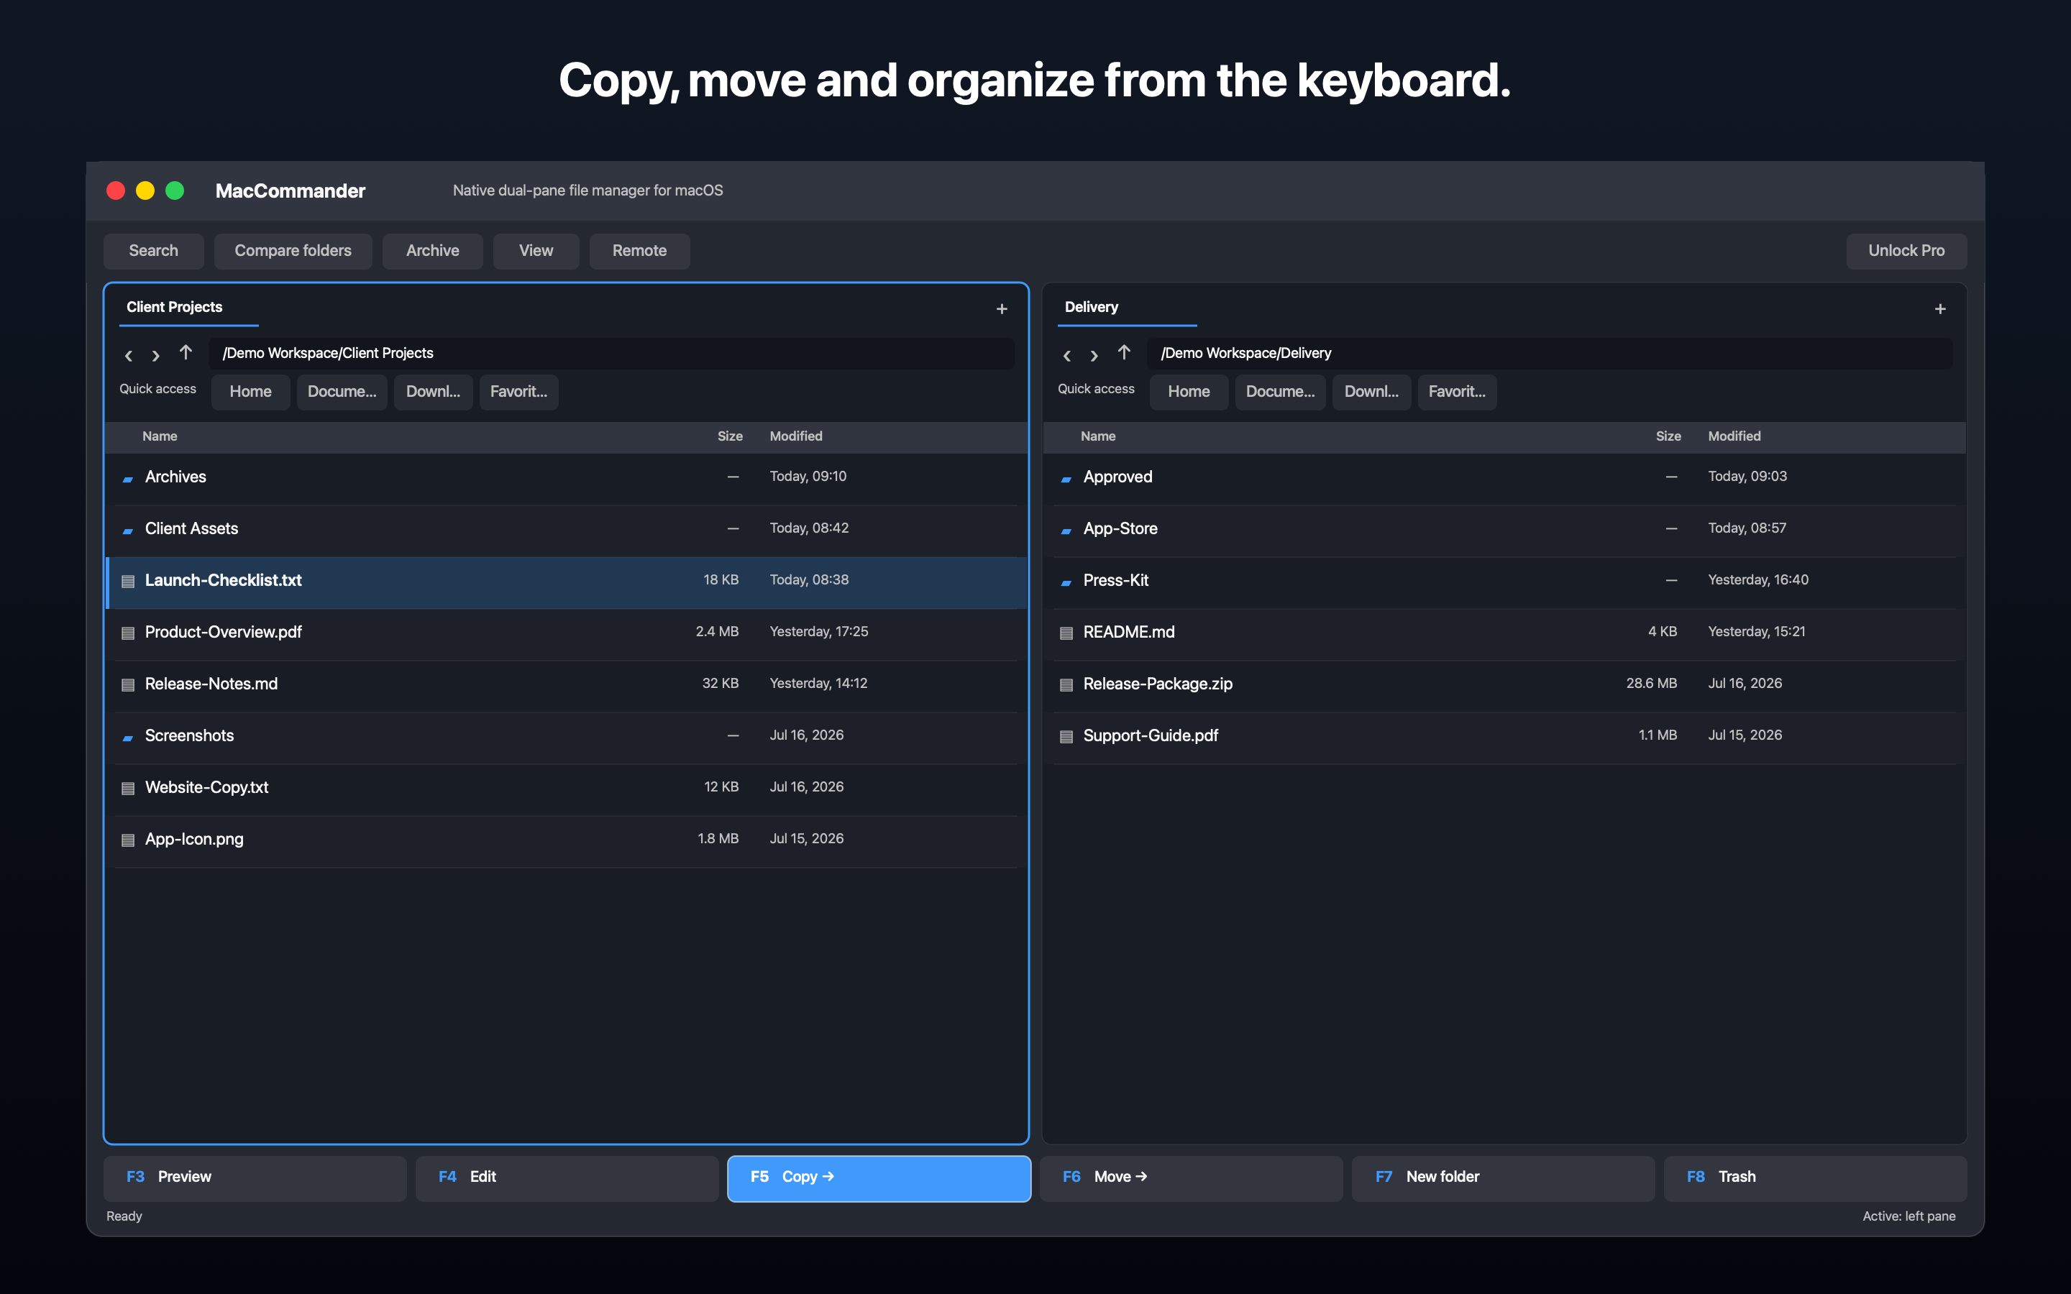Click the Launch-Checklist.txt file icon
2071x1294 pixels.
pyautogui.click(x=127, y=581)
